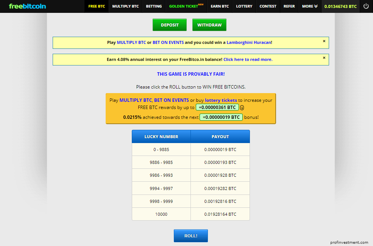
Task: Open THIS GAME IS PROVABLY FAIR link
Action: point(191,74)
